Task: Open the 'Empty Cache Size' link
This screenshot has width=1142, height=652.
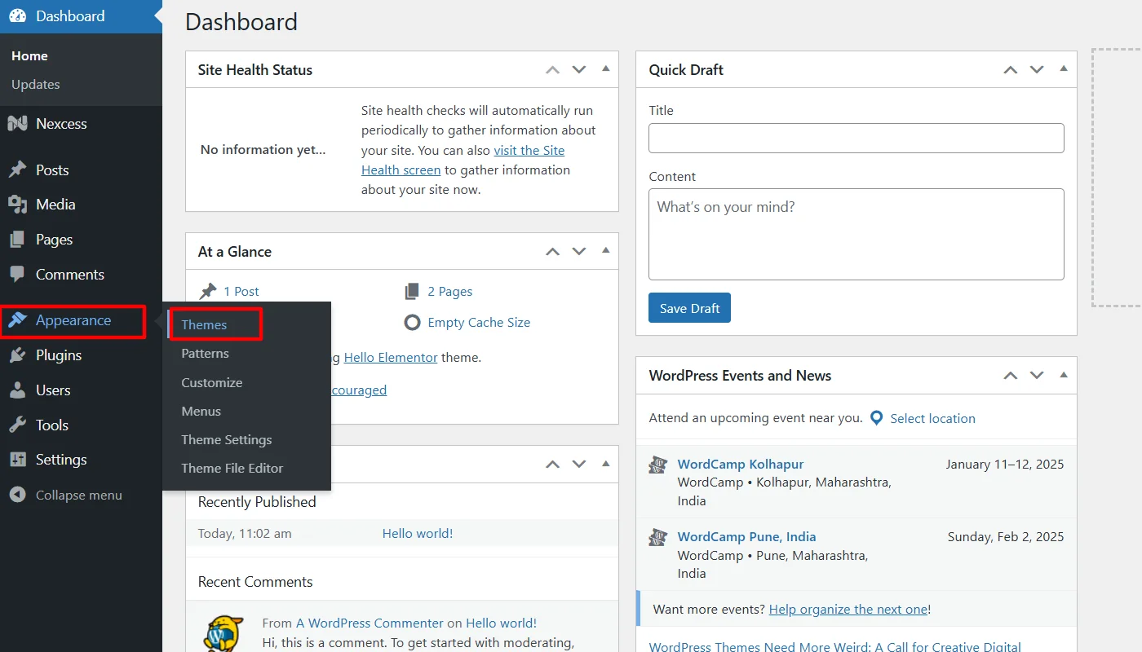Action: (x=479, y=322)
